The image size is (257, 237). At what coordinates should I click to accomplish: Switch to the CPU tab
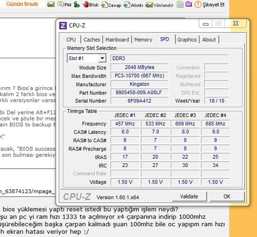pos(71,40)
